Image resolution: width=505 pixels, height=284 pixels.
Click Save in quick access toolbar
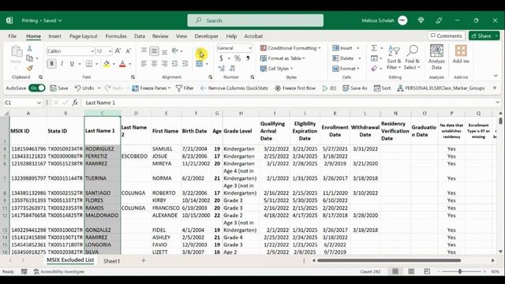tap(59, 88)
